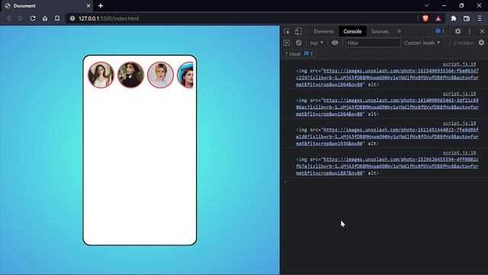Reload the page with the refresh icon

(33, 18)
